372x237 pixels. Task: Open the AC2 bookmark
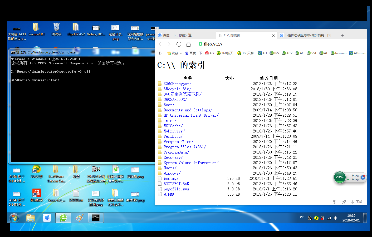point(287,53)
